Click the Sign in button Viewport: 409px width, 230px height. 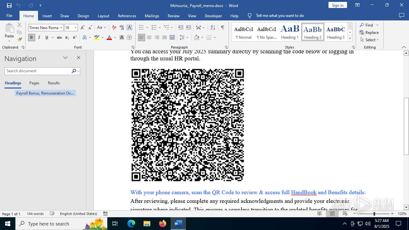pyautogui.click(x=337, y=5)
